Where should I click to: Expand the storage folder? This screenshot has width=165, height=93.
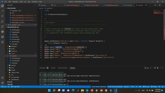pyautogui.click(x=13, y=65)
